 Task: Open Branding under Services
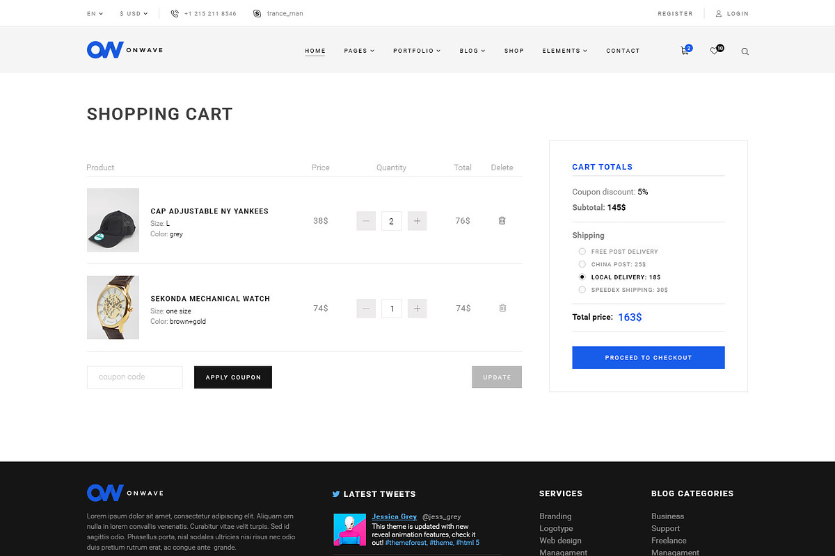pyautogui.click(x=555, y=516)
